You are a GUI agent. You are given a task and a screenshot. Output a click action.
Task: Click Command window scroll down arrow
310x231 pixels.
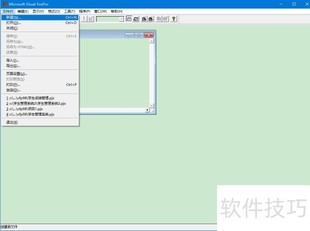tap(152, 105)
